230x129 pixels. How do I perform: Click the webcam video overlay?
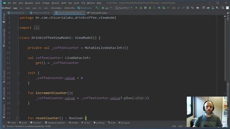tap(207, 112)
